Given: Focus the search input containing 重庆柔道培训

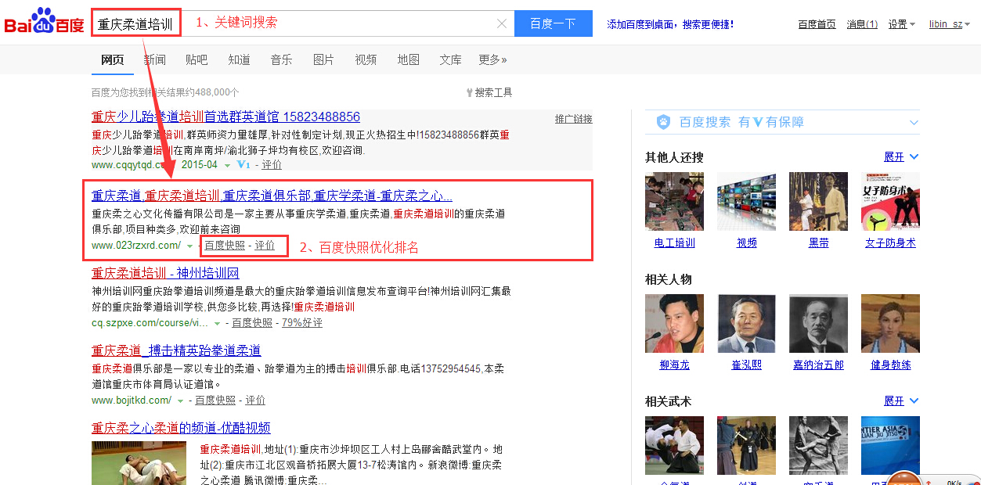Looking at the screenshot, I should point(303,23).
